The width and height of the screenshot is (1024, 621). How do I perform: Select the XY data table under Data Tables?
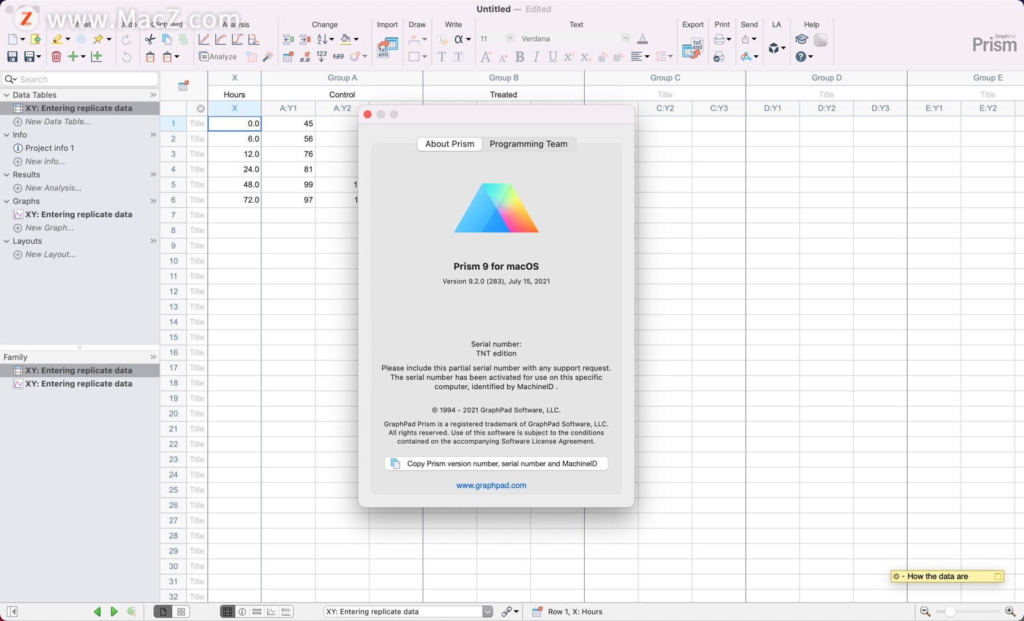[80, 108]
